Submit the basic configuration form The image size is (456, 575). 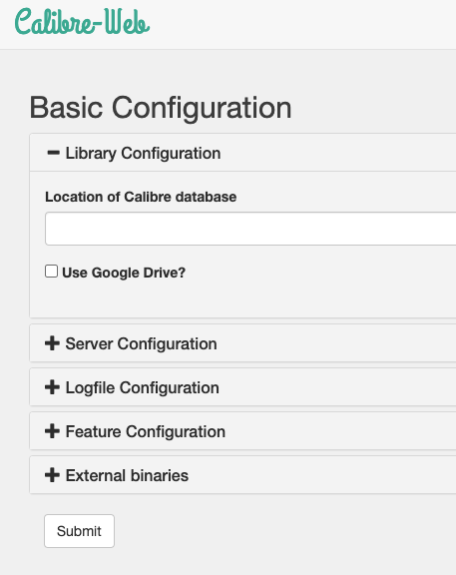click(79, 531)
